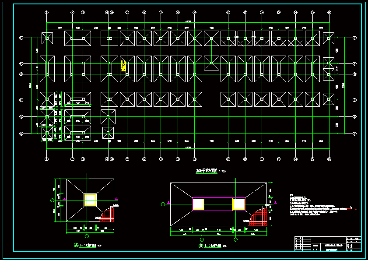368x260 pixels.
Task: Click the bottom-left grid axis bubble of plan
Action: pyautogui.click(x=47, y=159)
